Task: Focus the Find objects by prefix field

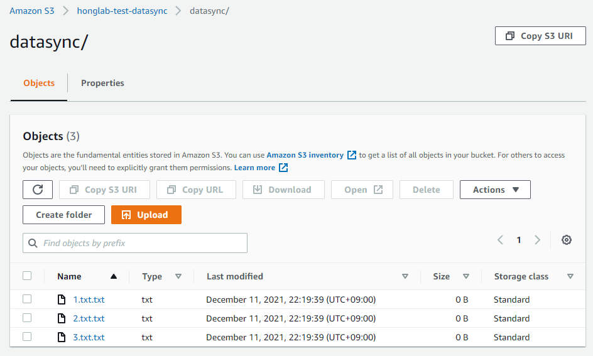Action: pyautogui.click(x=135, y=243)
